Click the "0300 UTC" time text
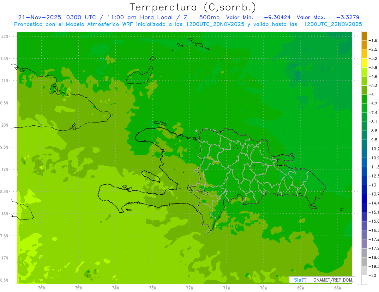379x292 pixels. [82, 17]
